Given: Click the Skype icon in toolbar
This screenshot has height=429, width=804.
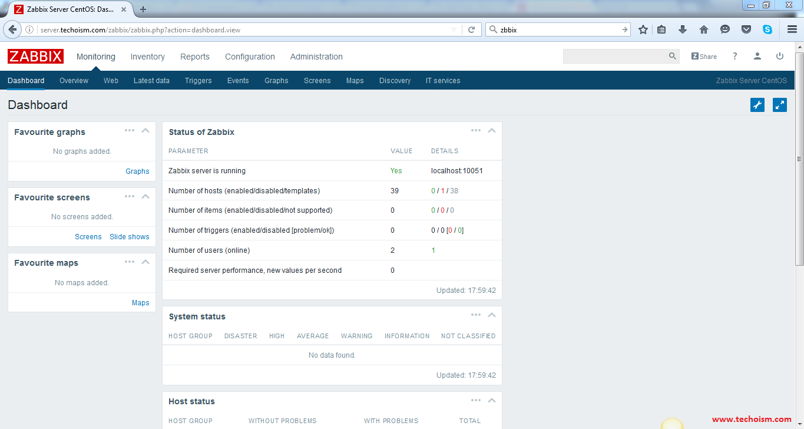Looking at the screenshot, I should point(767,29).
